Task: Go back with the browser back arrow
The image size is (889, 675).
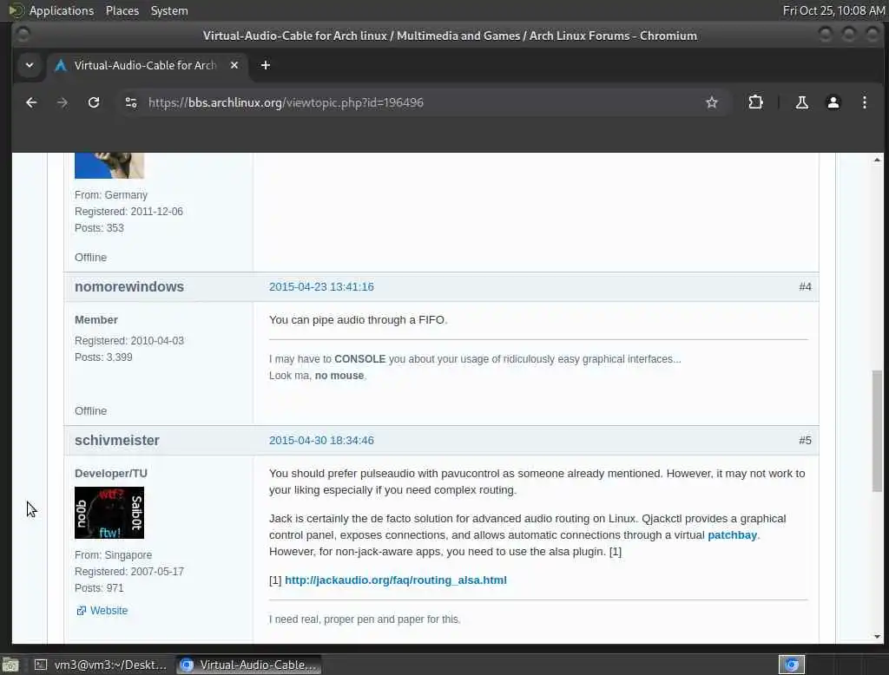Action: tap(31, 102)
